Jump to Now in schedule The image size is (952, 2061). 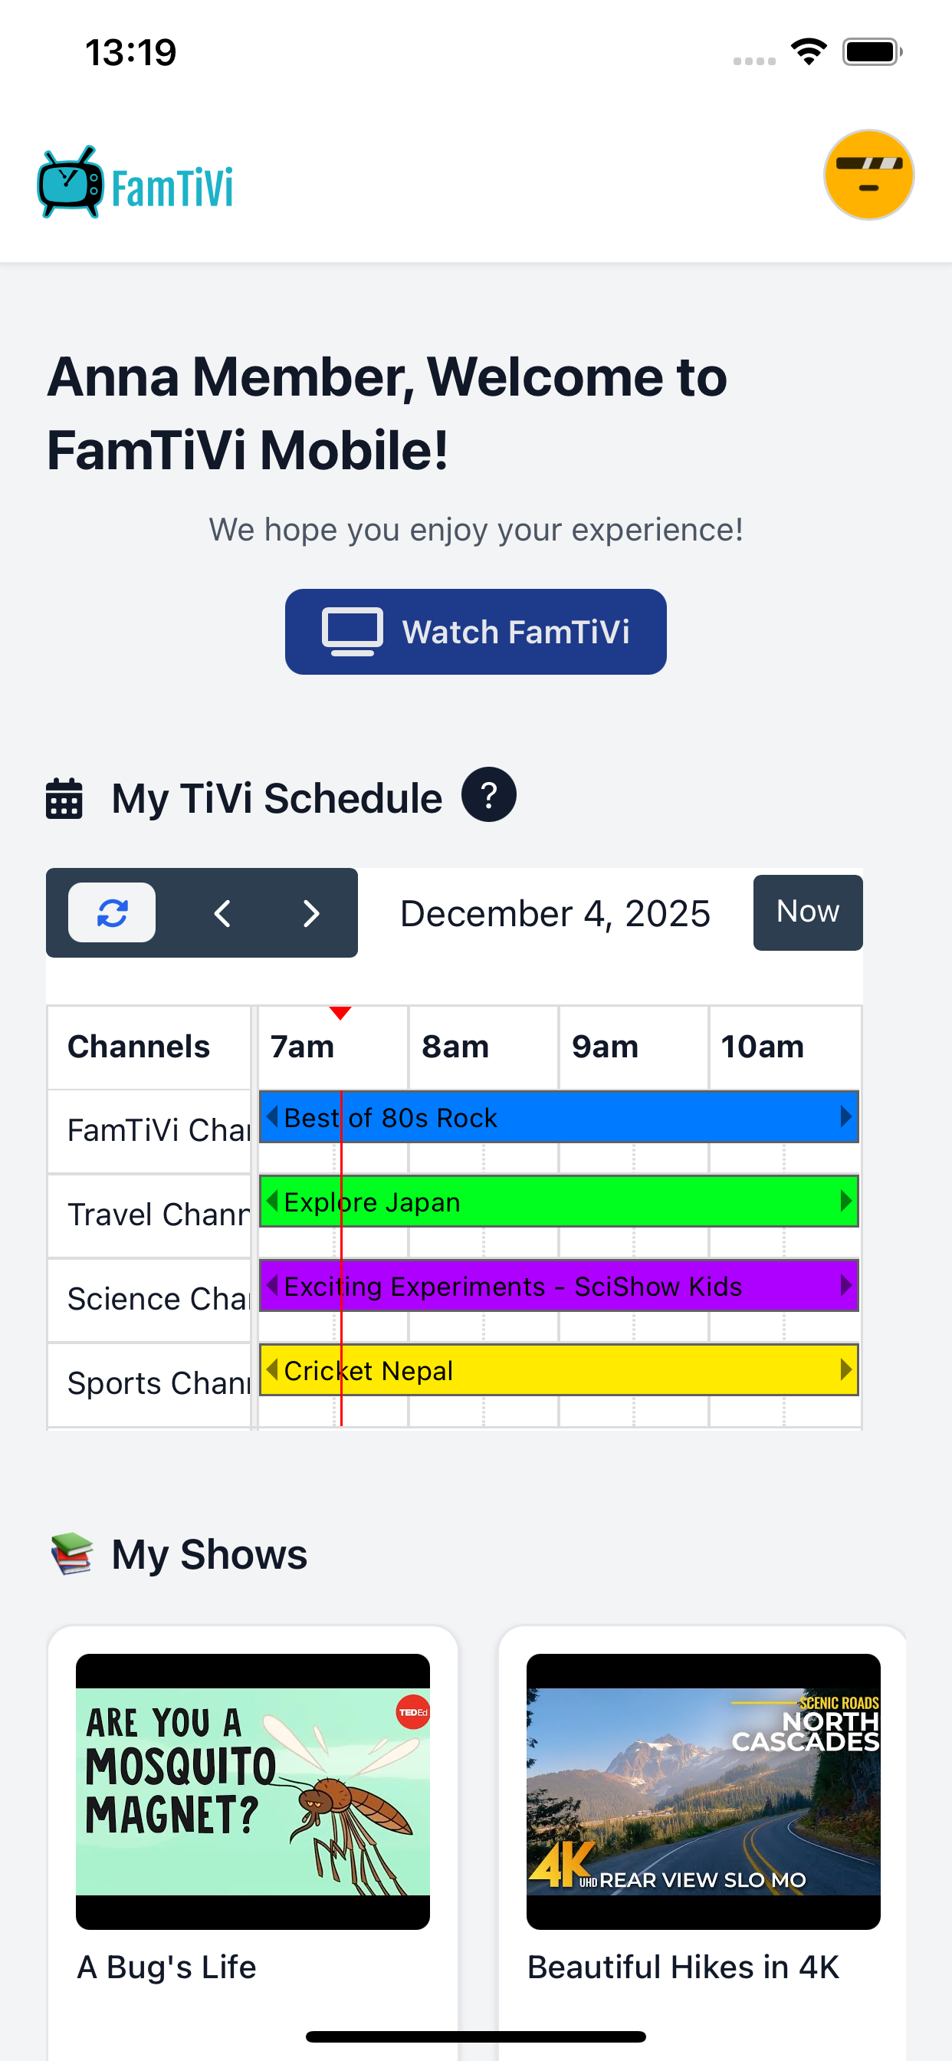coord(807,912)
